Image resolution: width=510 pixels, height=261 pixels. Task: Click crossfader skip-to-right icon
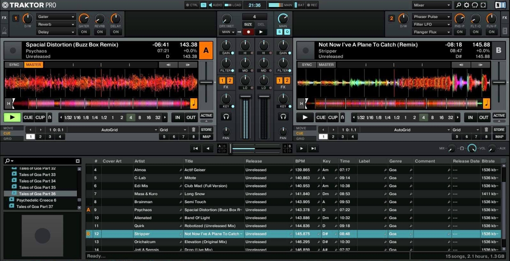tap(314, 148)
